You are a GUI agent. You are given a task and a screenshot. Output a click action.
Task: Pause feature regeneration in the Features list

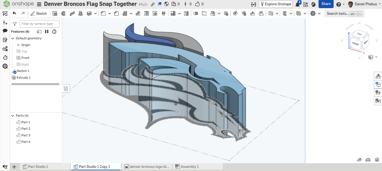point(47,32)
